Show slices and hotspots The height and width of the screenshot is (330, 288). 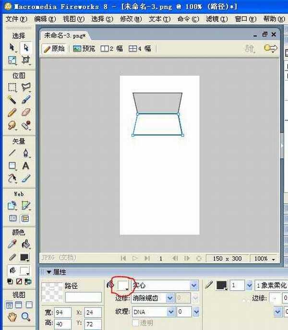[25, 218]
